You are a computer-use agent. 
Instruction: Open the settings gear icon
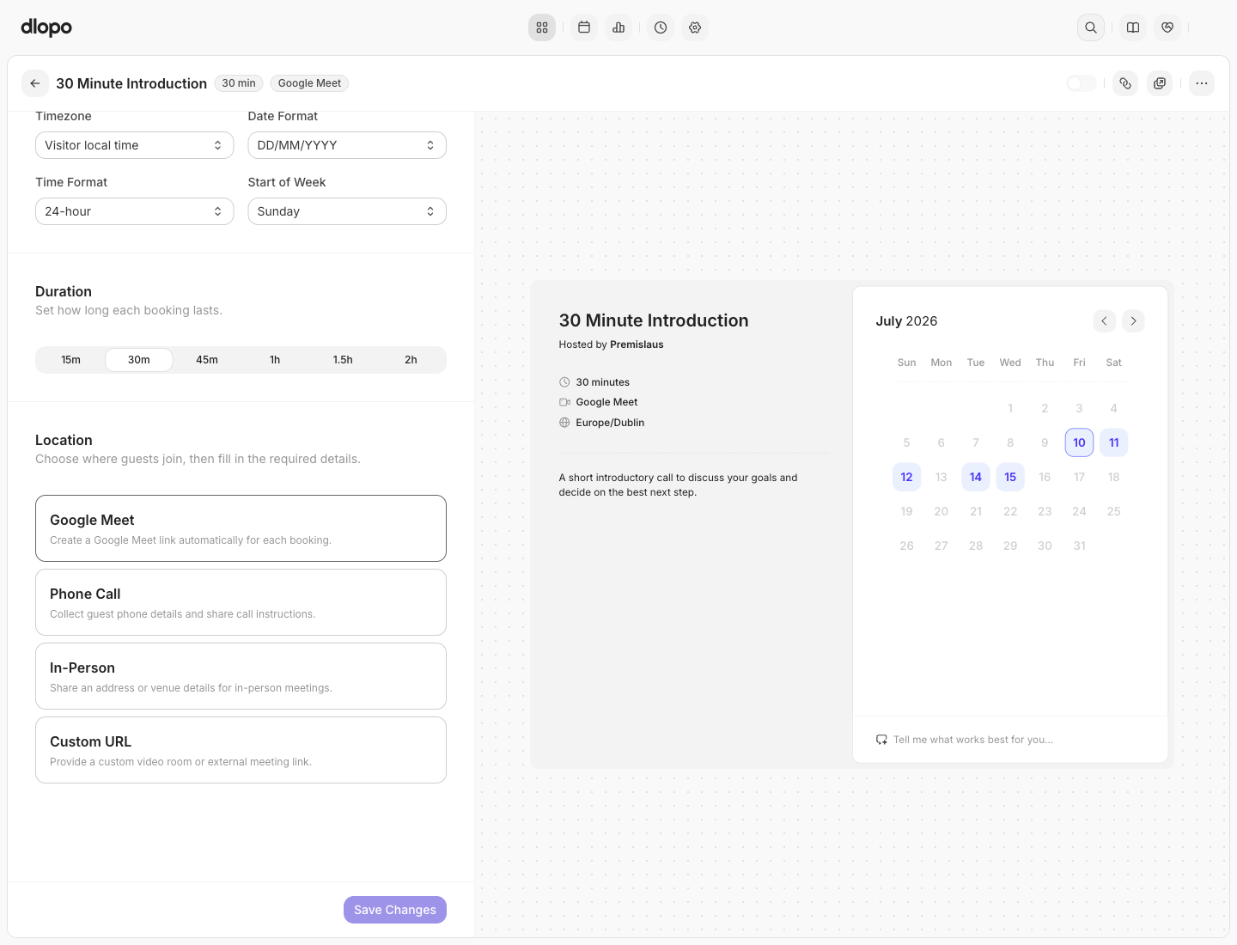tap(695, 27)
